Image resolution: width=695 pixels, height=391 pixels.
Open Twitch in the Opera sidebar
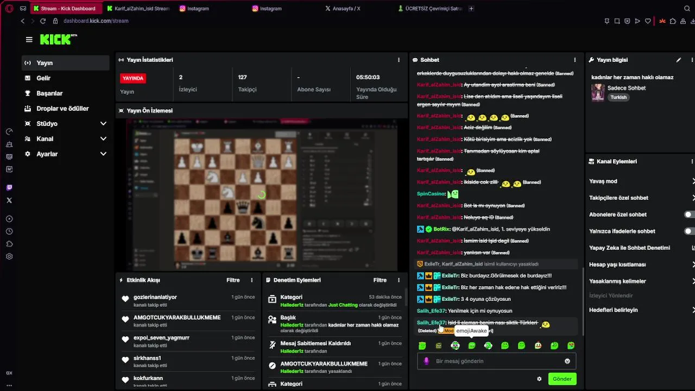coord(9,188)
